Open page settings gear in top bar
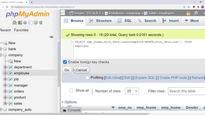This screenshot has height=115, width=205. pyautogui.click(x=196, y=13)
